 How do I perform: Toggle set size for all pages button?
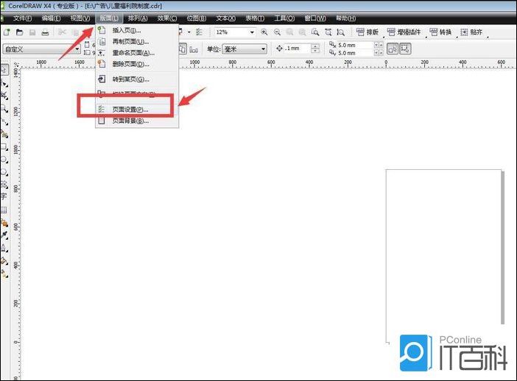[182, 49]
